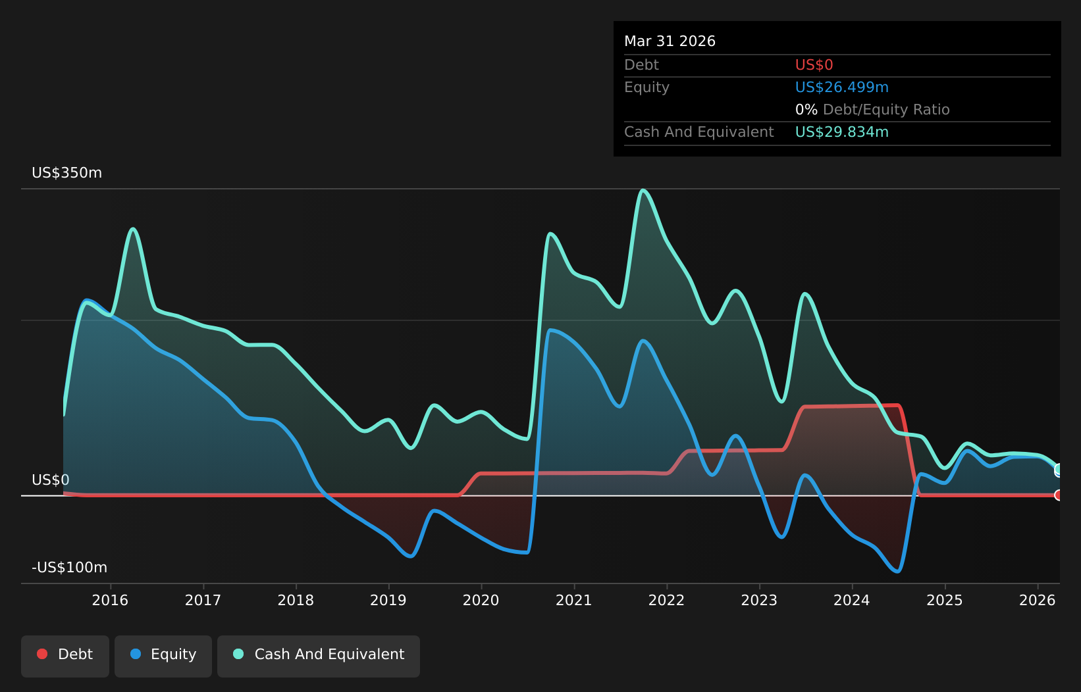Click the 2018 x-axis label
1081x692 pixels.
point(296,600)
